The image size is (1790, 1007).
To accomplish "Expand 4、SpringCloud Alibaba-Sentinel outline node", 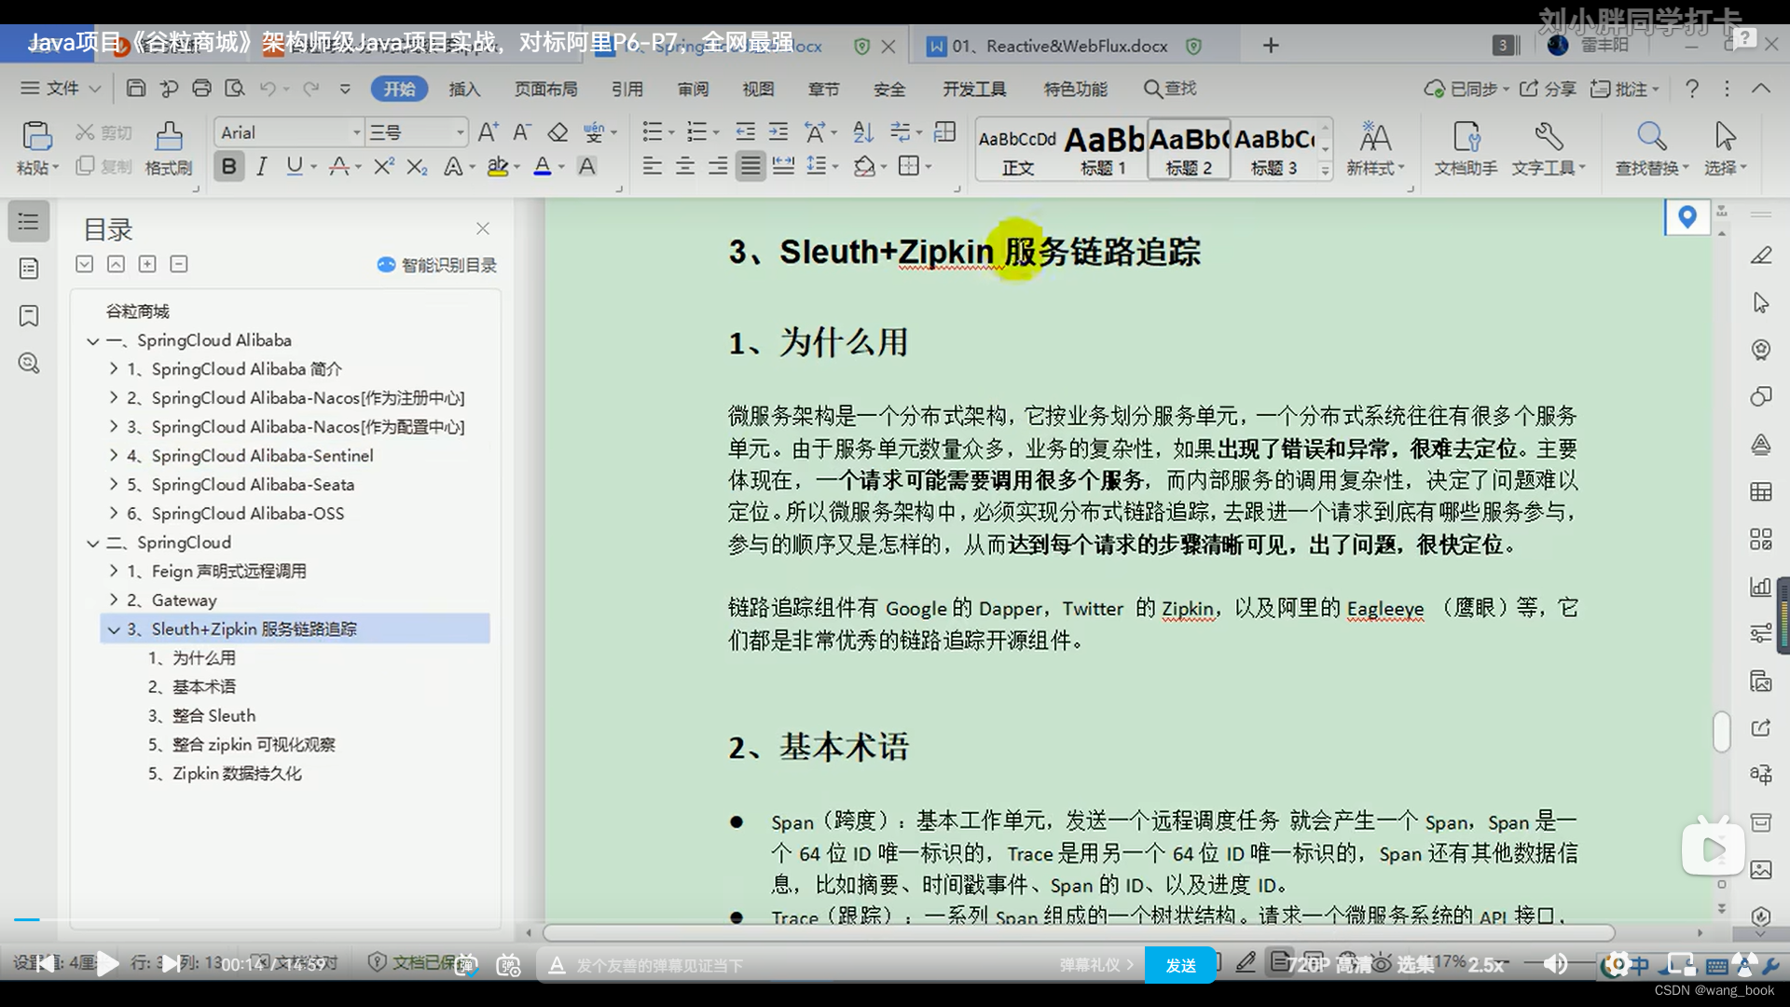I will click(114, 456).
